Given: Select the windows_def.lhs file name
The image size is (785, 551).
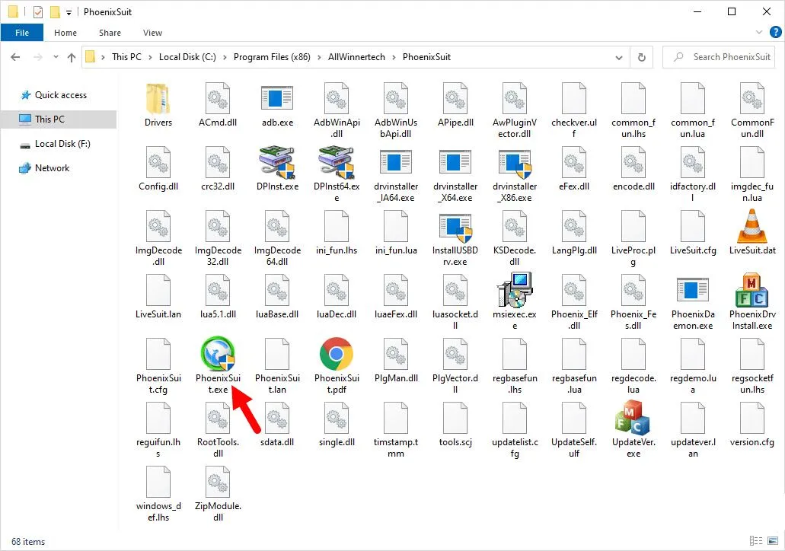Looking at the screenshot, I should point(158,511).
